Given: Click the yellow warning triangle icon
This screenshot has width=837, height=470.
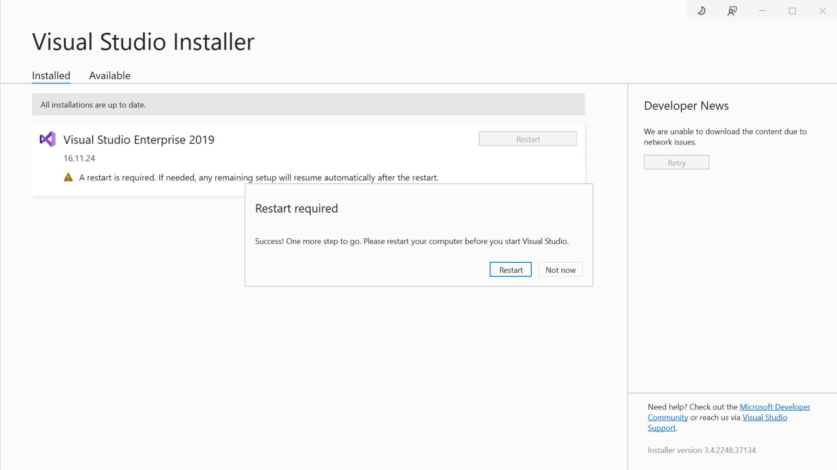Looking at the screenshot, I should coord(68,177).
